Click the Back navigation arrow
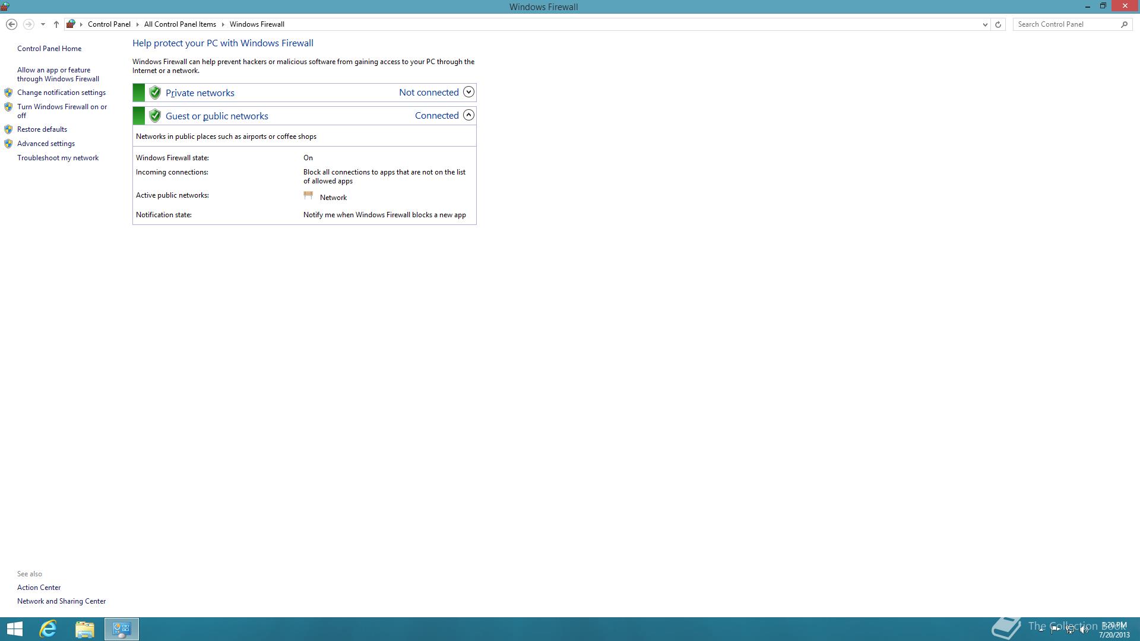Screen dimensions: 1140x641 [x=11, y=24]
